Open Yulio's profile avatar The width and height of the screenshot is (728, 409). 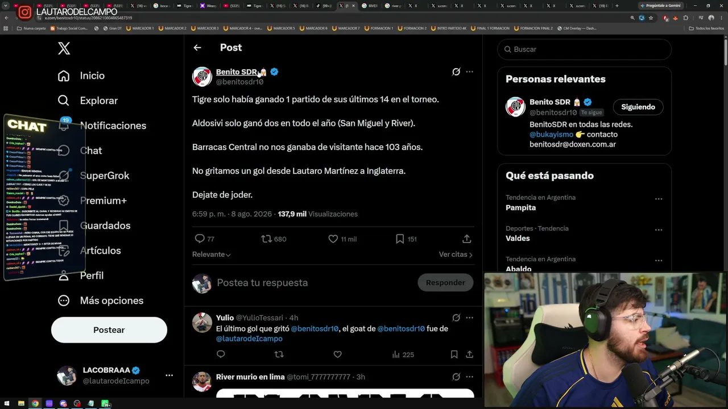[x=202, y=323]
